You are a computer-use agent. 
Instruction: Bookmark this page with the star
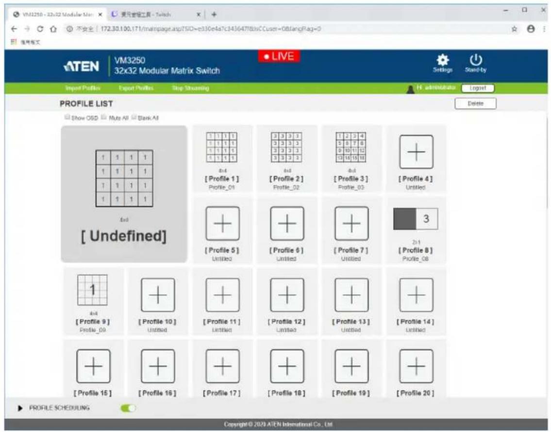point(514,29)
